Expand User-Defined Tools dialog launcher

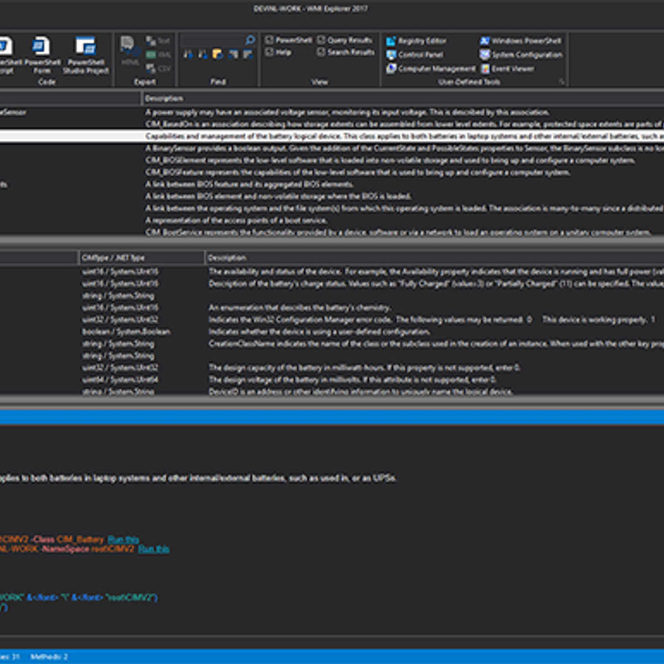pos(561,82)
